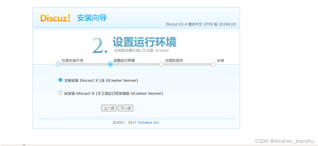Click the 检查安装环境 step label
Viewport: 318px width, 146px height.
tap(72, 60)
